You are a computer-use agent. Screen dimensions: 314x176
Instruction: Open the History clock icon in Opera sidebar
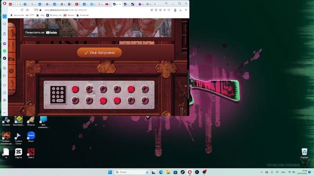[4, 93]
